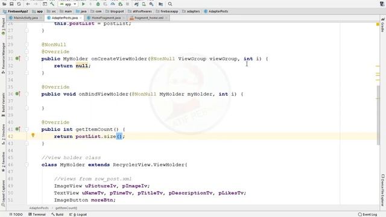
Task: Open the Favorites side panel
Action: [3, 162]
